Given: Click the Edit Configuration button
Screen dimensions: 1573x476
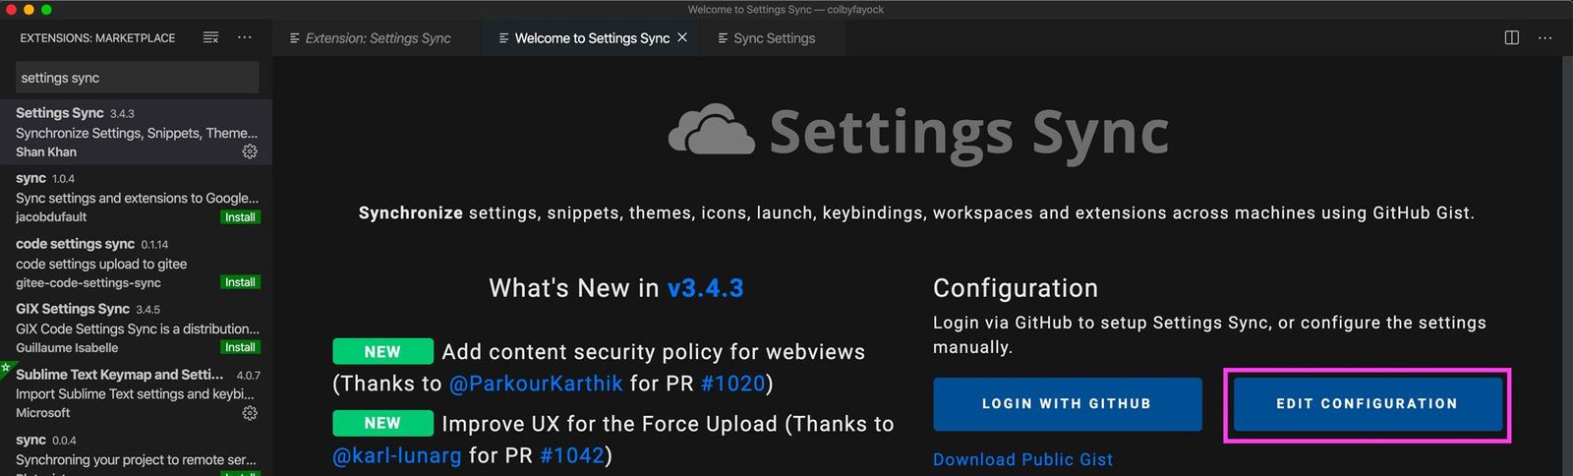Looking at the screenshot, I should 1367,404.
